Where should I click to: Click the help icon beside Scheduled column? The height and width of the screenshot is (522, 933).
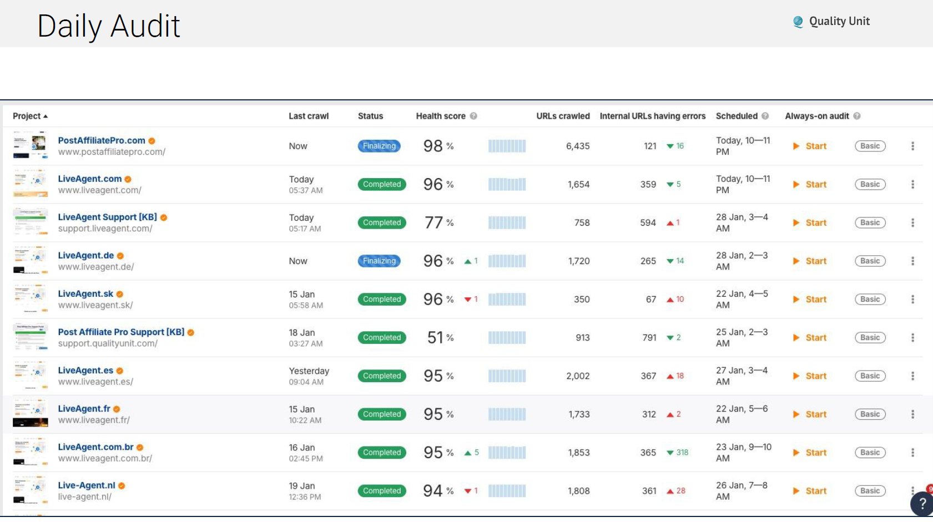click(x=765, y=116)
